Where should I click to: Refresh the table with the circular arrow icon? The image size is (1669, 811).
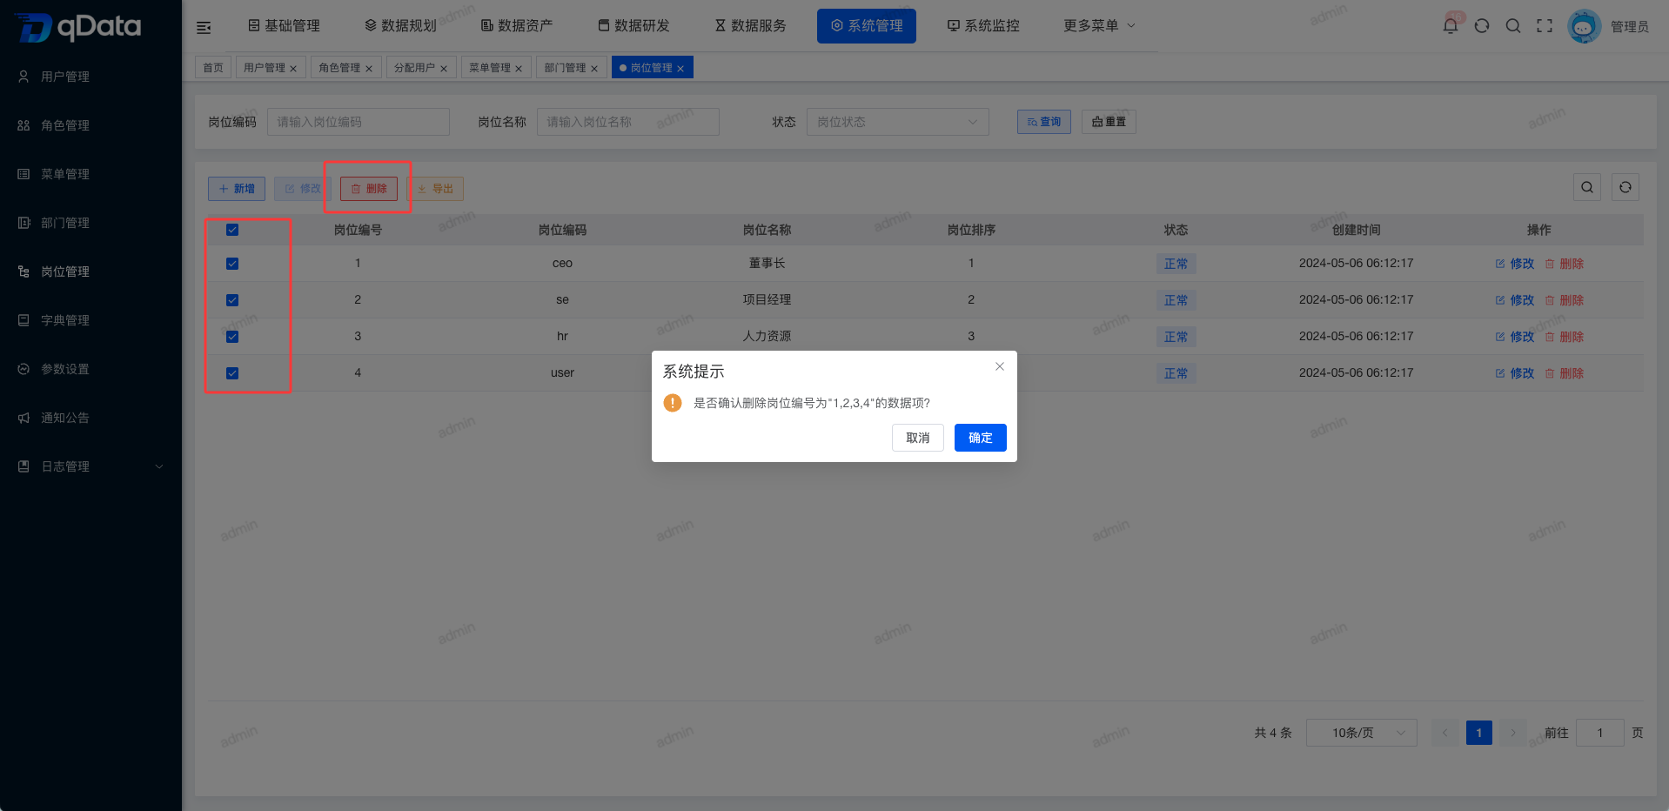[x=1625, y=187]
